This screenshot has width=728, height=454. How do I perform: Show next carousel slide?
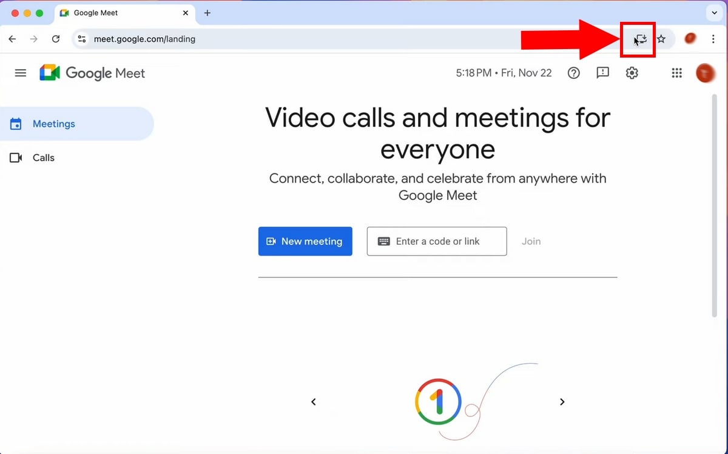point(562,402)
